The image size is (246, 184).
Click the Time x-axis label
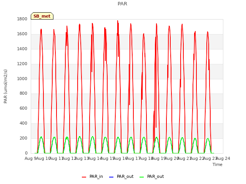[x=218, y=164]
